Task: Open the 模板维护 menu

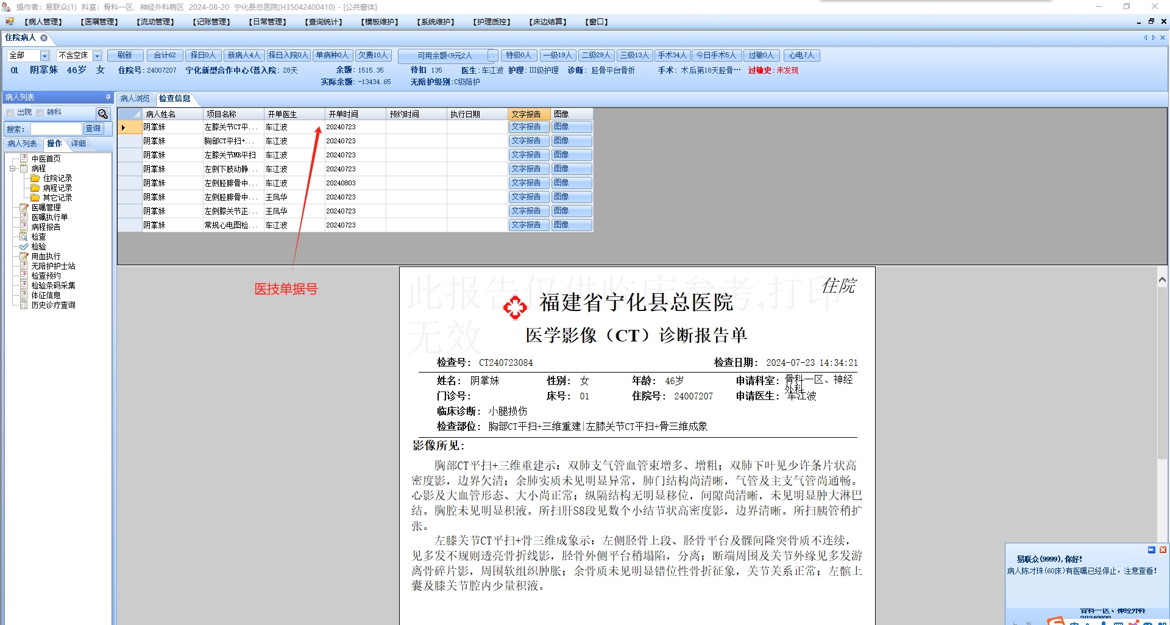Action: [x=380, y=22]
